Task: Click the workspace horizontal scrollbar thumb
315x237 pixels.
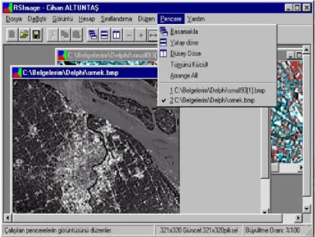Action: [148, 218]
